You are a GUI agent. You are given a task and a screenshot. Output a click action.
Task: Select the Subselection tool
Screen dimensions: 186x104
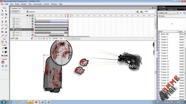tap(6, 11)
